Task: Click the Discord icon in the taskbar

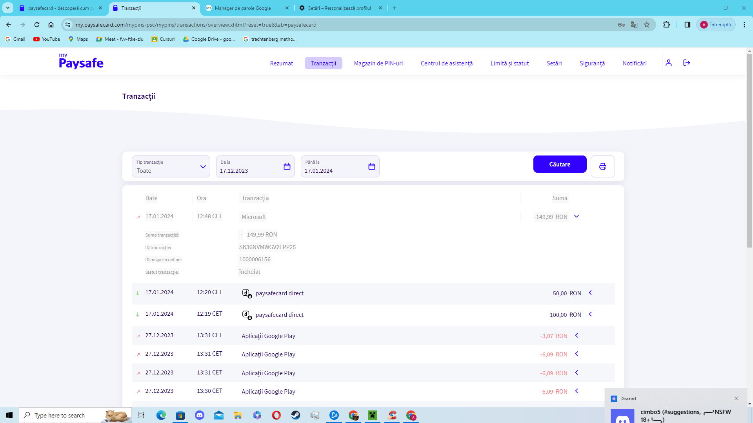Action: point(200,415)
